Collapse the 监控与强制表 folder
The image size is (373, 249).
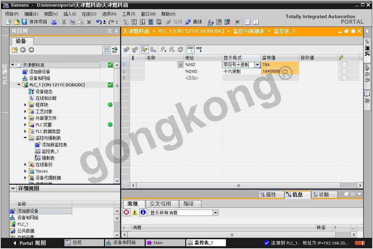[25, 138]
